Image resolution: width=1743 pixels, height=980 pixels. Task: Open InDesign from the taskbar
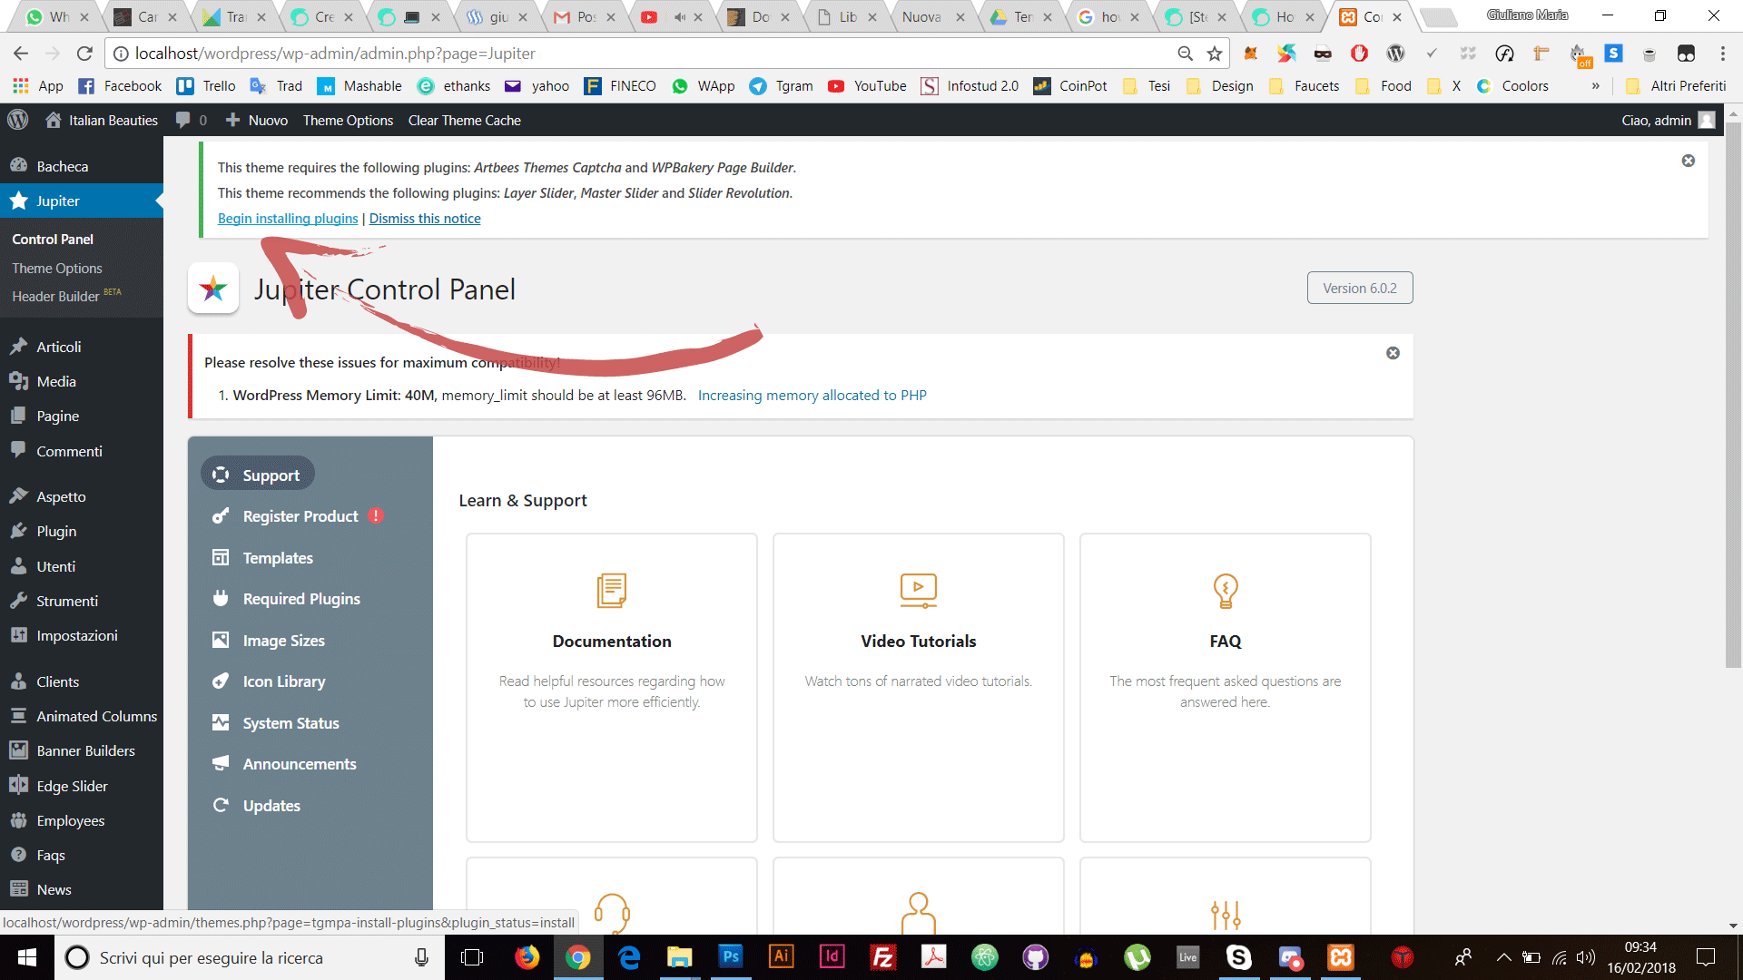click(x=832, y=957)
